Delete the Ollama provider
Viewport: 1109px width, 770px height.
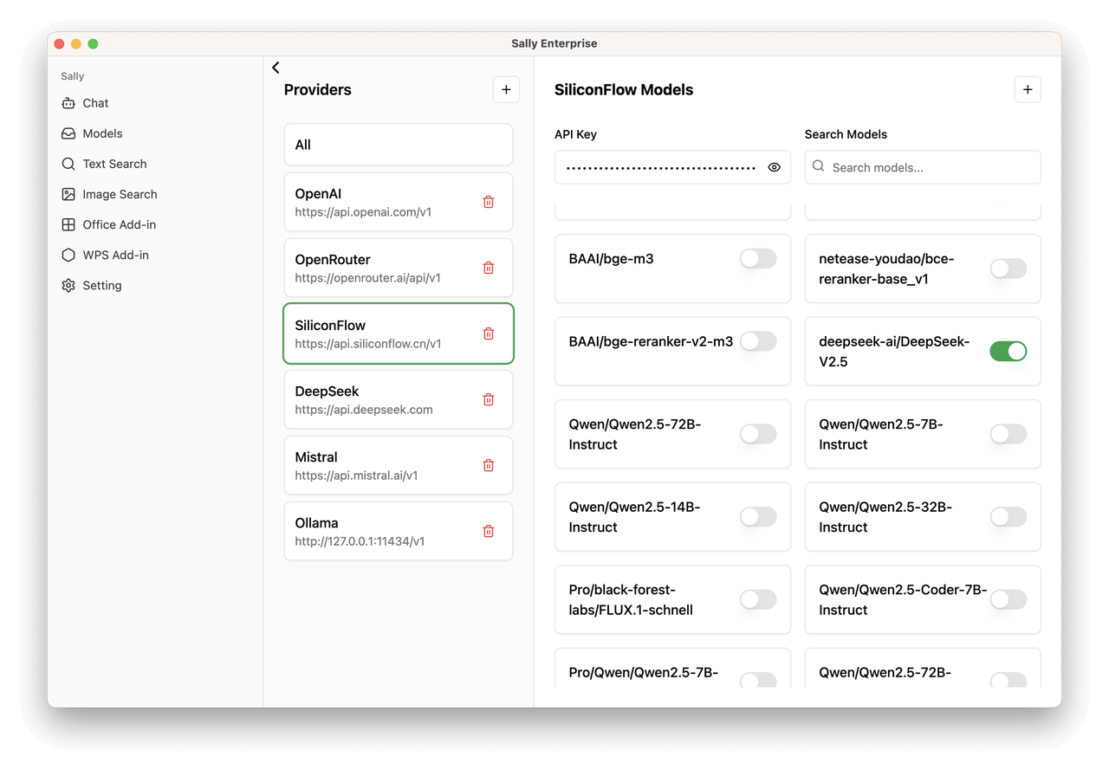click(489, 531)
